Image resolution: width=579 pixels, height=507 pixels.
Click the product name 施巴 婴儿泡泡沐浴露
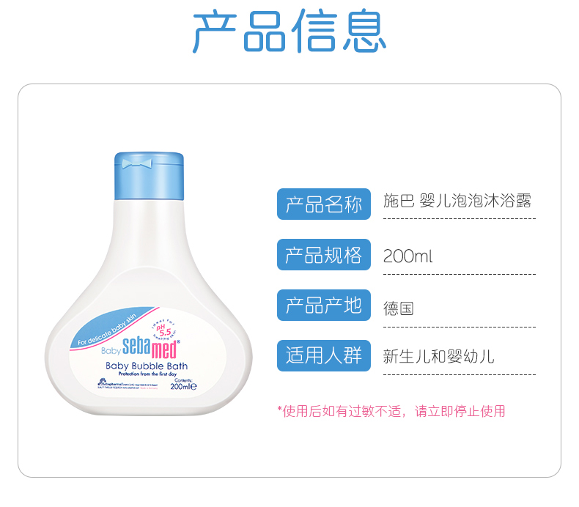click(457, 201)
